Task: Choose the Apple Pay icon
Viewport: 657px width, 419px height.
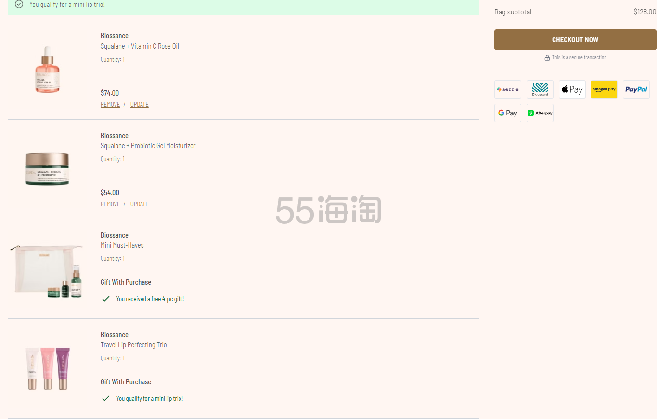Action: pos(572,89)
